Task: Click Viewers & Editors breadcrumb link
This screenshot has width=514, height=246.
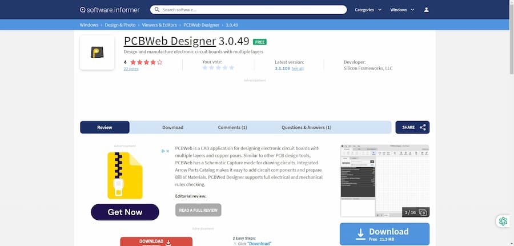Action: point(159,25)
